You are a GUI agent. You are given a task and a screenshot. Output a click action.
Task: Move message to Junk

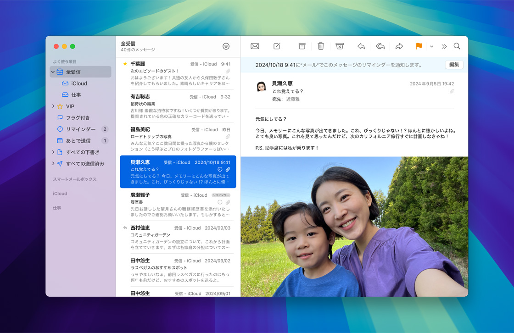pyautogui.click(x=340, y=46)
